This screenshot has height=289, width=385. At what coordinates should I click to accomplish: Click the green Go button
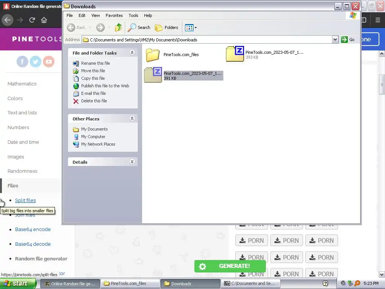coord(348,40)
